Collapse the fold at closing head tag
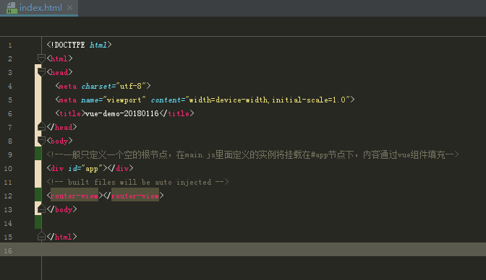 pos(41,126)
